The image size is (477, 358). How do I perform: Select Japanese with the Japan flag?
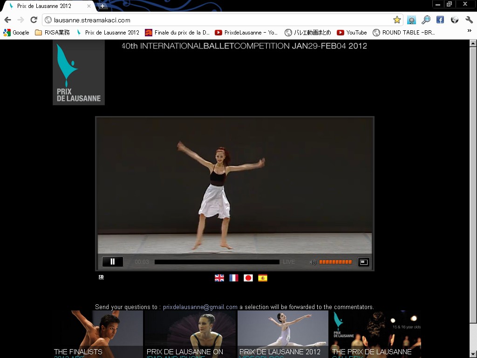pyautogui.click(x=248, y=278)
